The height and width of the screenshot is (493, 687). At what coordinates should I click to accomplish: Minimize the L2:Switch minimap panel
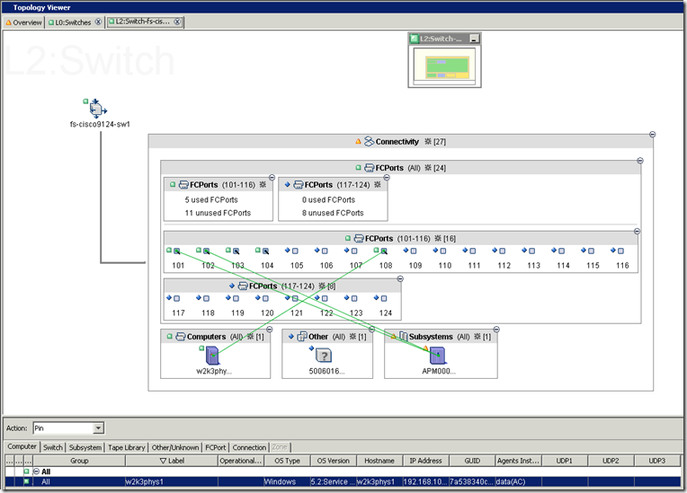pos(473,39)
